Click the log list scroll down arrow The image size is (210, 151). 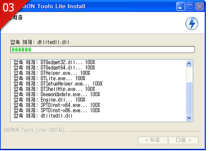point(189,118)
